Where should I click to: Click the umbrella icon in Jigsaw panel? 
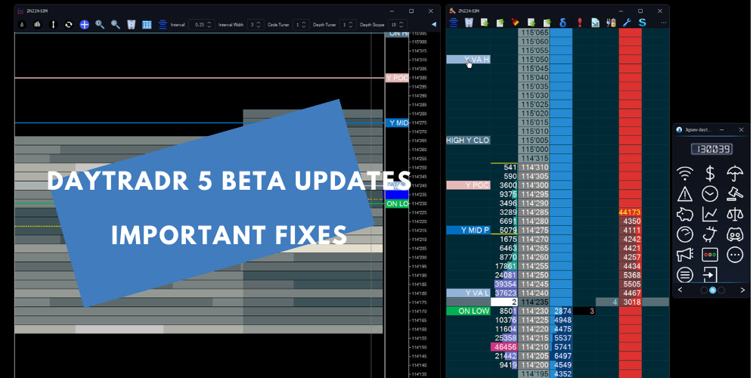click(735, 173)
